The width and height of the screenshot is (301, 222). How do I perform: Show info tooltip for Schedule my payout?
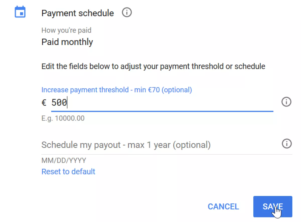pos(287,144)
